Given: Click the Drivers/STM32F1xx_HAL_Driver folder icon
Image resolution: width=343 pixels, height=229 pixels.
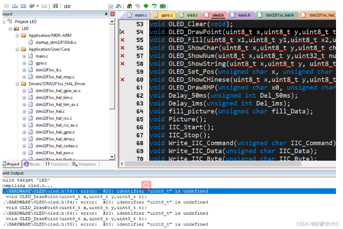Looking at the screenshot, I should (24, 84).
